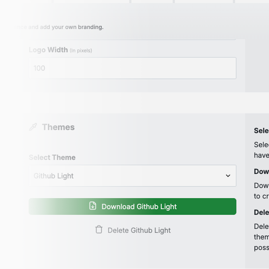This screenshot has height=269, width=269.
Task: Click the bold "Dow" heading in the help panel
Action: pyautogui.click(x=261, y=171)
